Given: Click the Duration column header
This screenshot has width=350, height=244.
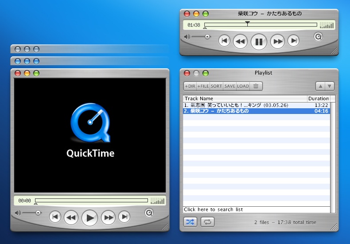Looking at the screenshot, I should pos(319,98).
